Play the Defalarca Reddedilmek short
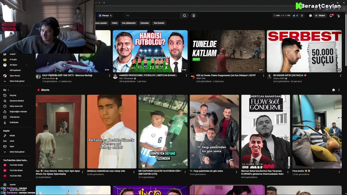 click(x=112, y=132)
